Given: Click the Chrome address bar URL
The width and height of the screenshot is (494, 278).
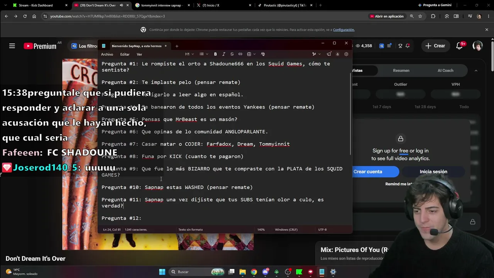Looking at the screenshot, I should point(107,16).
